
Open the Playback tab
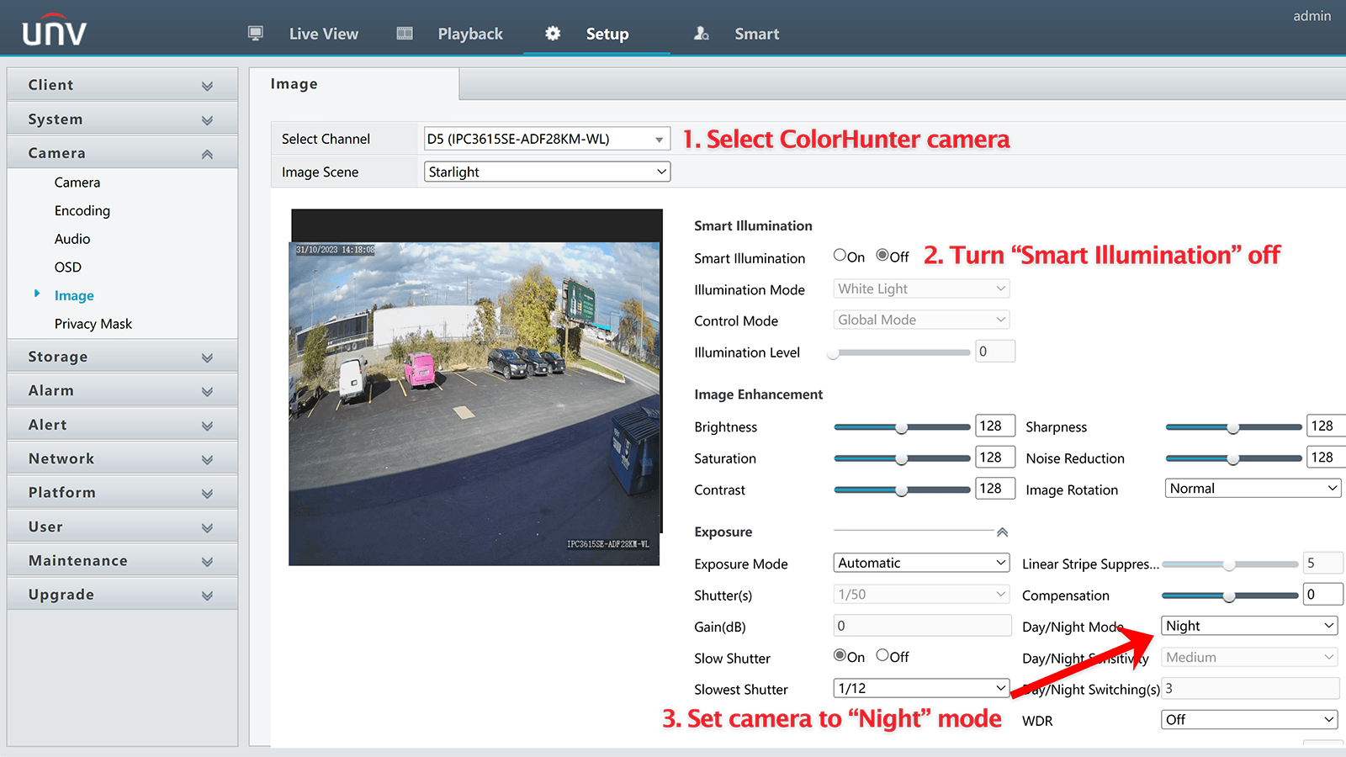[470, 34]
